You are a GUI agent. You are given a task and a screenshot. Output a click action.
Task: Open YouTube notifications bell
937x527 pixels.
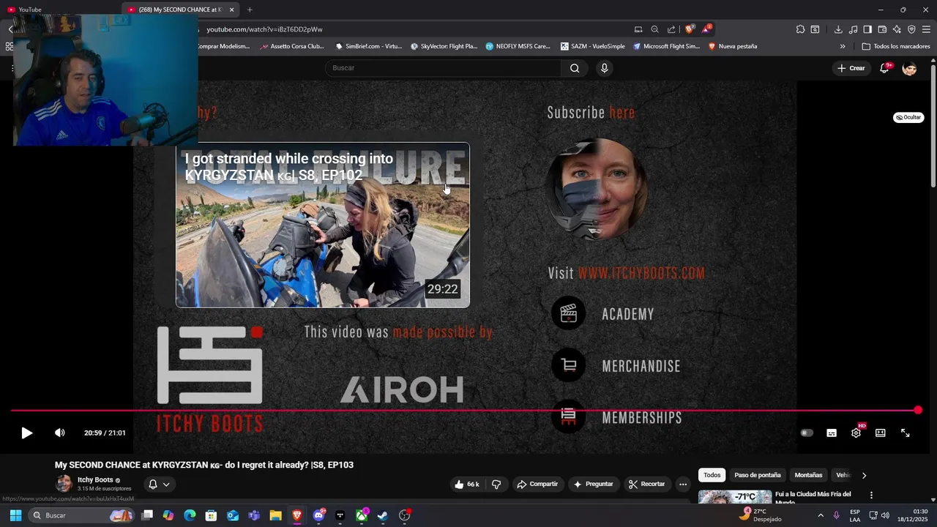884,68
